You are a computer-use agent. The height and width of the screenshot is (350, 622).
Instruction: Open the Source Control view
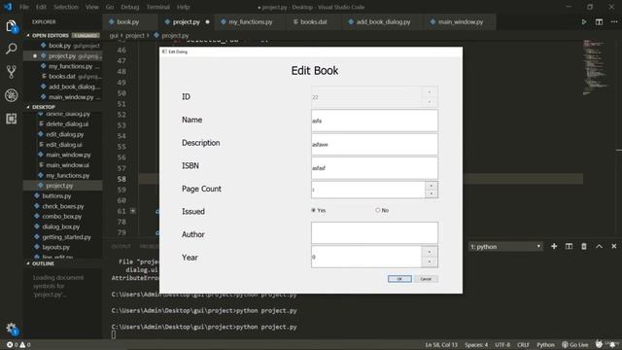tap(11, 72)
